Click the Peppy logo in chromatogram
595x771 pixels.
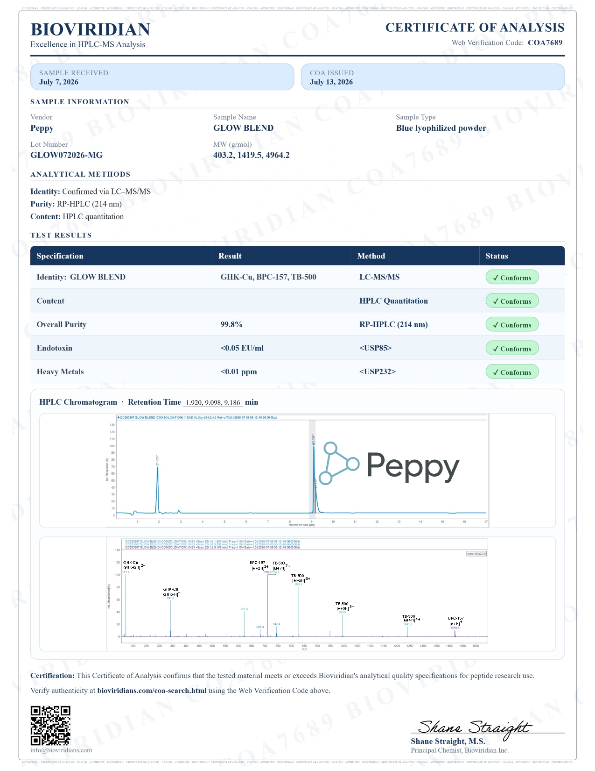(x=389, y=464)
